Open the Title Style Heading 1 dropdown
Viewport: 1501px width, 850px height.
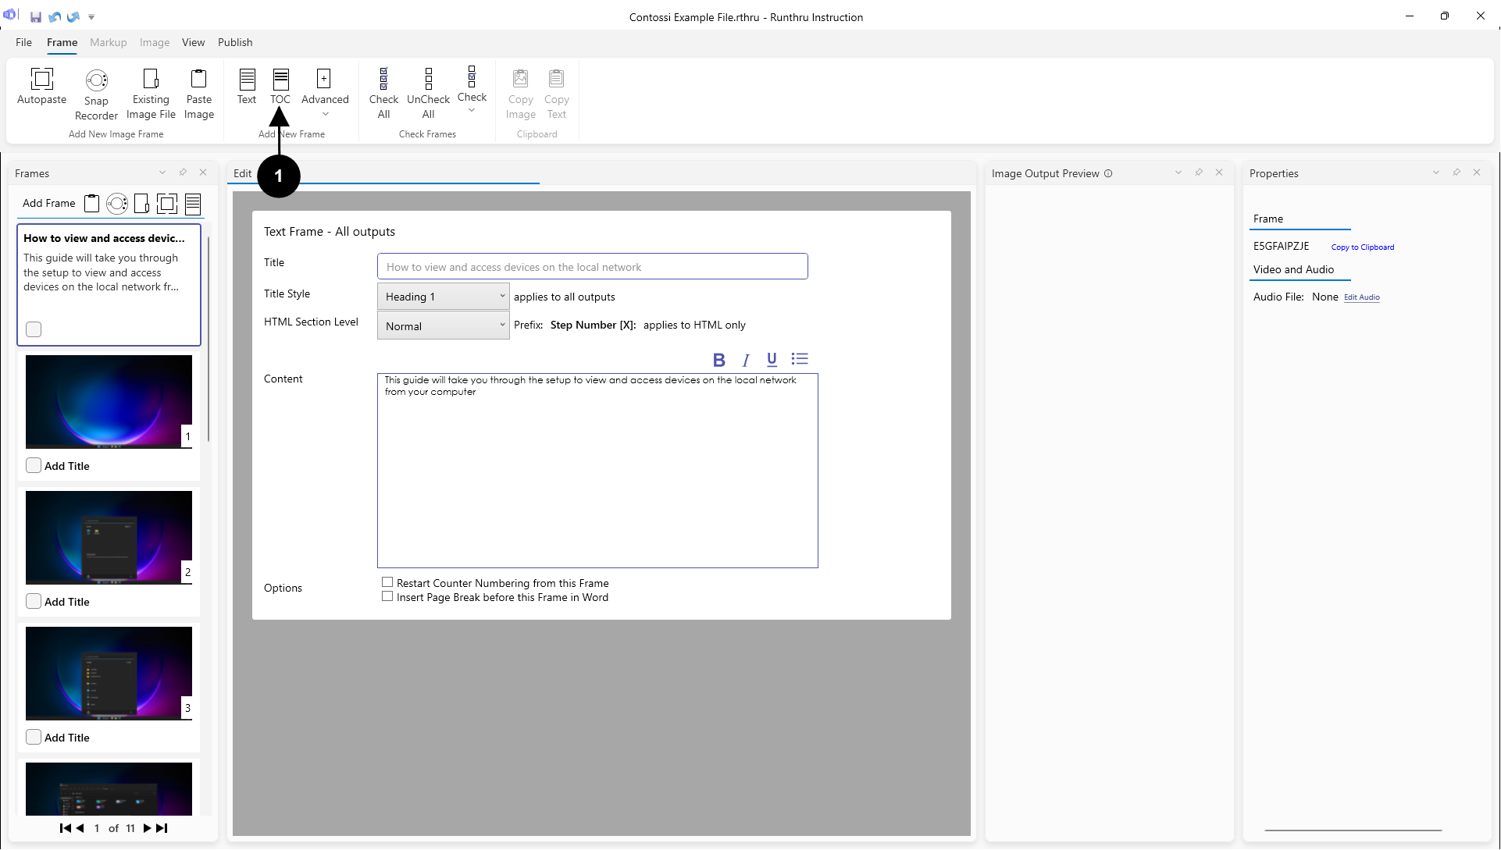[x=443, y=297]
